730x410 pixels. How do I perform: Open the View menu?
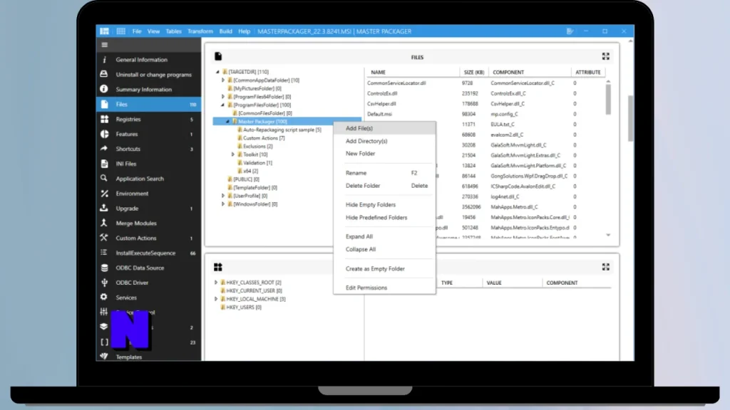point(153,31)
